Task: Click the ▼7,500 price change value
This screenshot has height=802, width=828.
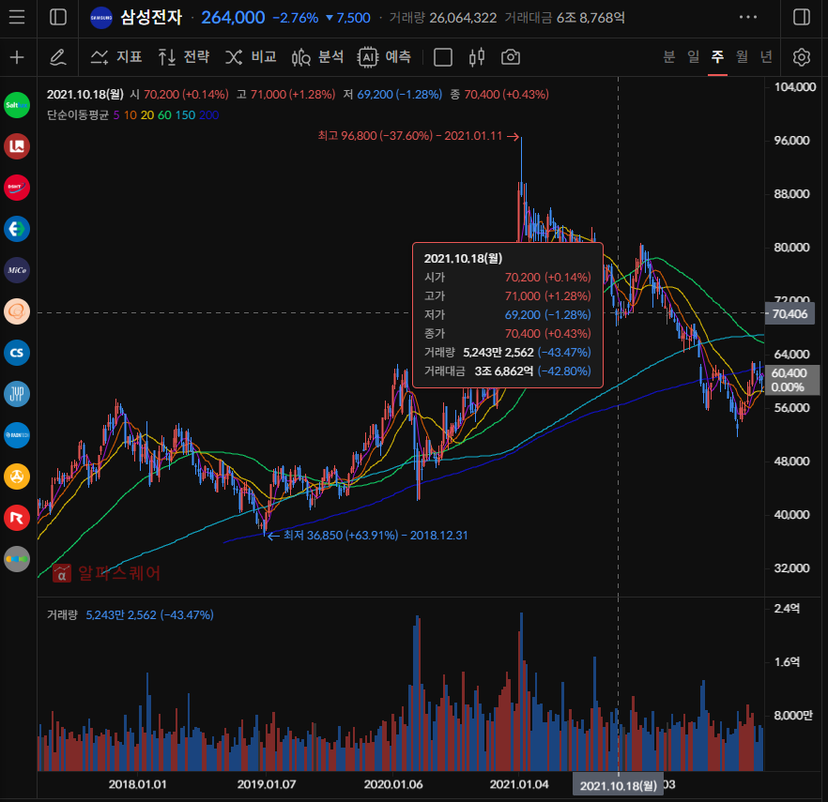Action: [x=348, y=18]
